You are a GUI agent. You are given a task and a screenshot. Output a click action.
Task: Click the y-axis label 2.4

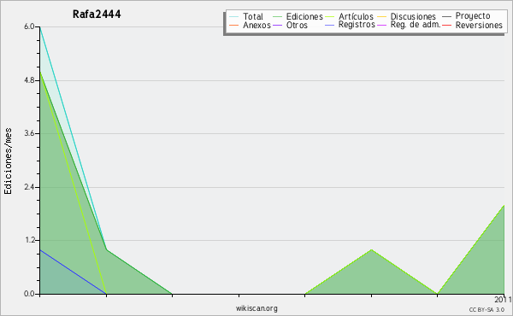[29, 187]
